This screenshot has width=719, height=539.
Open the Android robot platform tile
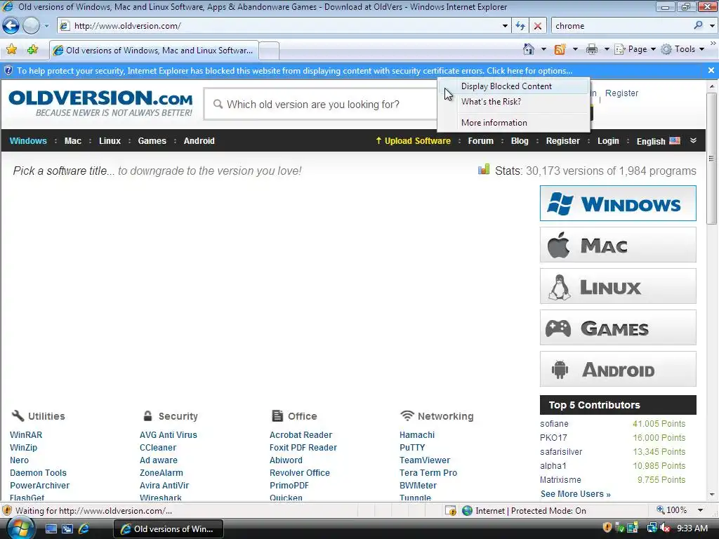pos(618,369)
